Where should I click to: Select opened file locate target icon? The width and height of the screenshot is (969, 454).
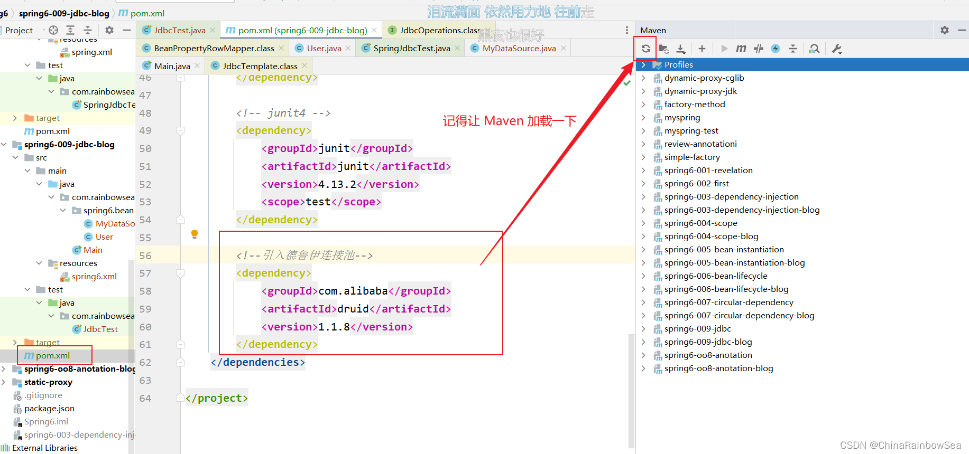pos(53,30)
